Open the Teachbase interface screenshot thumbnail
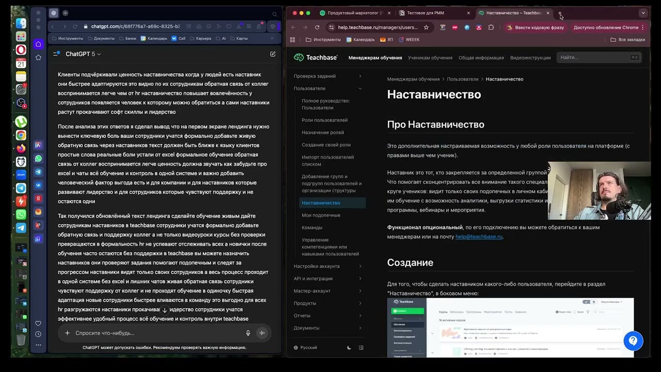Screen dimensions: 661x372 pyautogui.click(x=510, y=328)
